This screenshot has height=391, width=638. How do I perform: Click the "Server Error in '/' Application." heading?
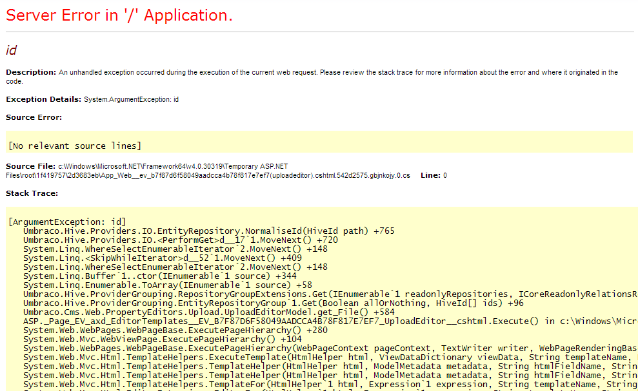[119, 15]
